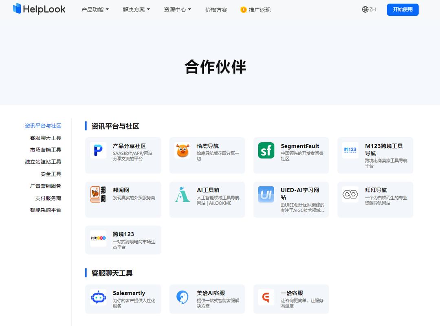
Task: Select 客服聊天工具 in the sidebar
Action: [x=46, y=138]
